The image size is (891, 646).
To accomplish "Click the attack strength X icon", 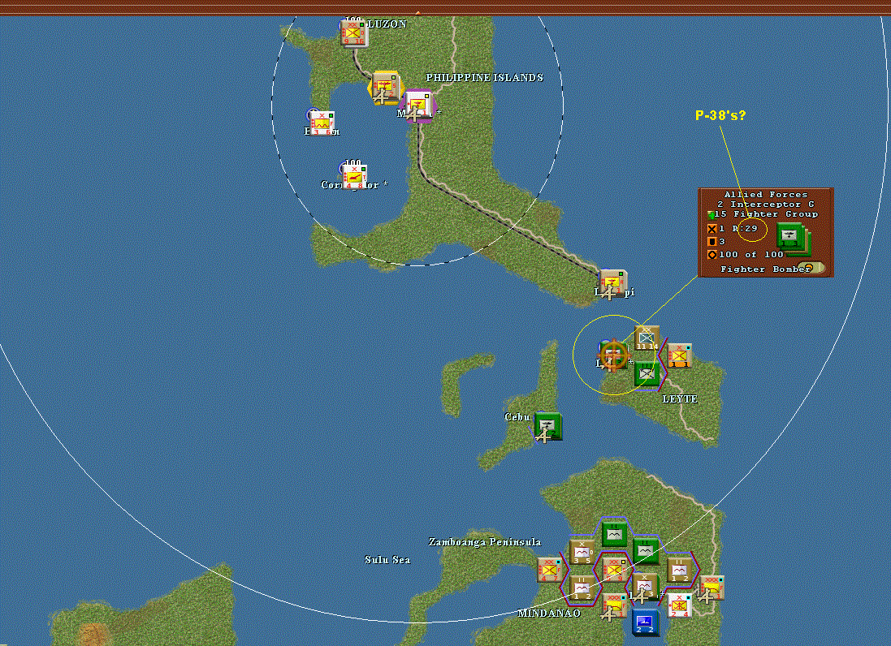I will click(712, 229).
